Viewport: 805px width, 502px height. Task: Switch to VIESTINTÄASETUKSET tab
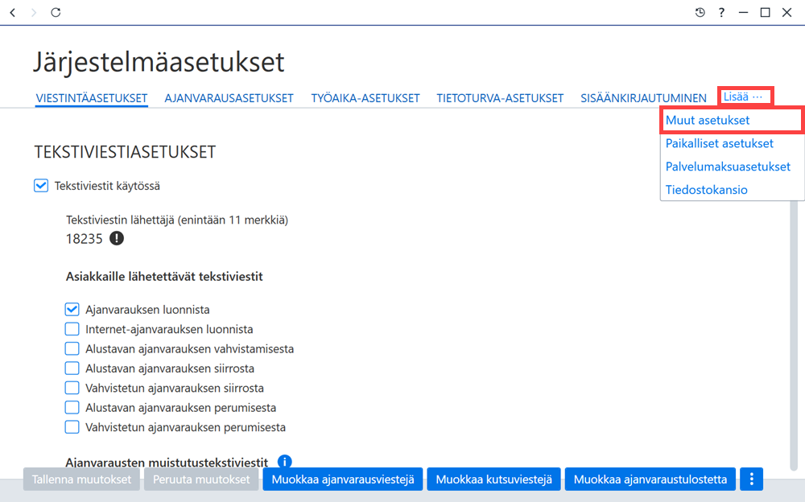(x=92, y=98)
